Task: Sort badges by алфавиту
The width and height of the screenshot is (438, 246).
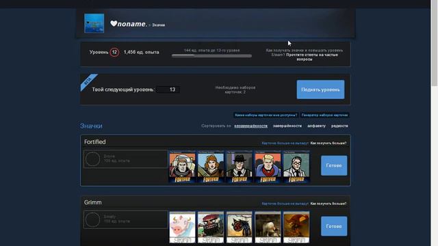Action: pyautogui.click(x=316, y=126)
